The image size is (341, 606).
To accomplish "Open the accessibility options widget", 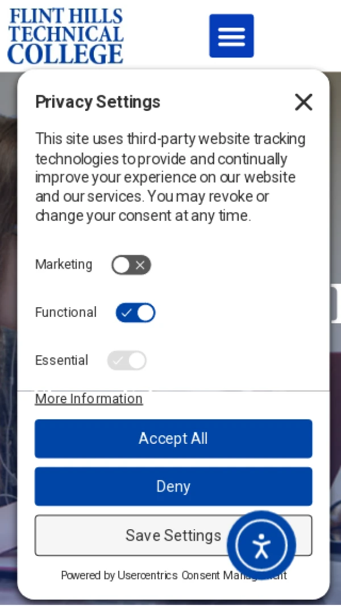I will pyautogui.click(x=261, y=546).
